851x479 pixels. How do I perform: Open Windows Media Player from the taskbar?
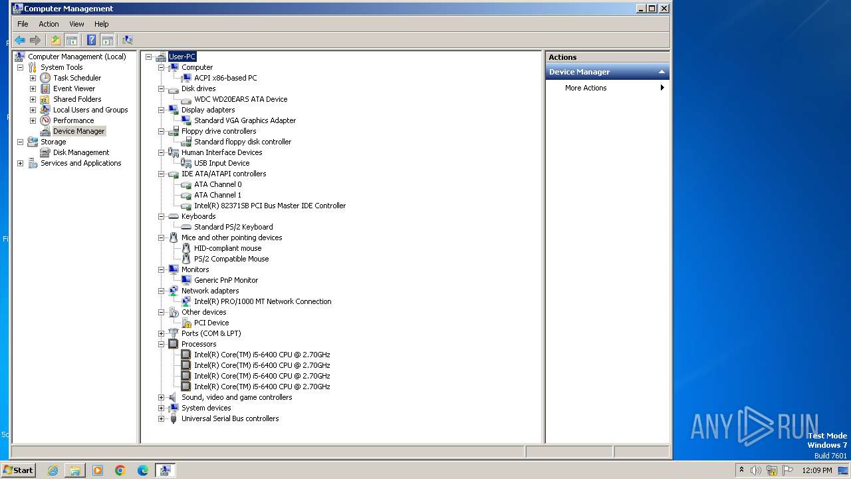[x=98, y=470]
